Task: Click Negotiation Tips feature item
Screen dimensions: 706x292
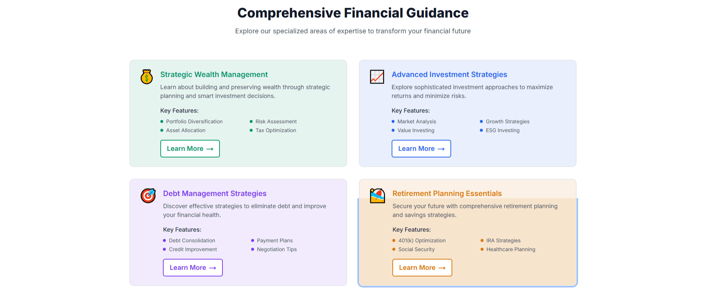Action: (x=277, y=249)
